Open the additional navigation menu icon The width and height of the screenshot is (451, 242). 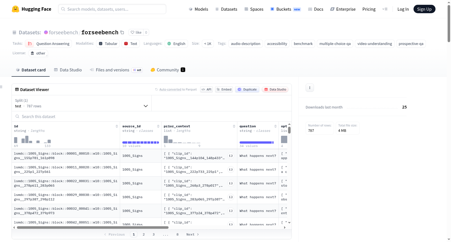click(385, 9)
